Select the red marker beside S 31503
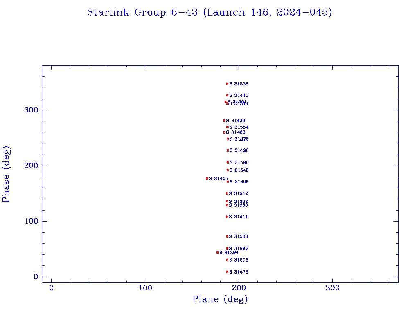Image resolution: width=419 pixels, height=314 pixels. coord(228,260)
